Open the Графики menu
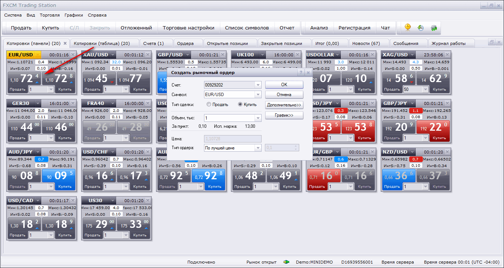This screenshot has width=504, height=268. (x=74, y=15)
